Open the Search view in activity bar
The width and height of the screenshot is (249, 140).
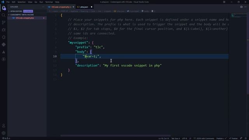pos(4,15)
